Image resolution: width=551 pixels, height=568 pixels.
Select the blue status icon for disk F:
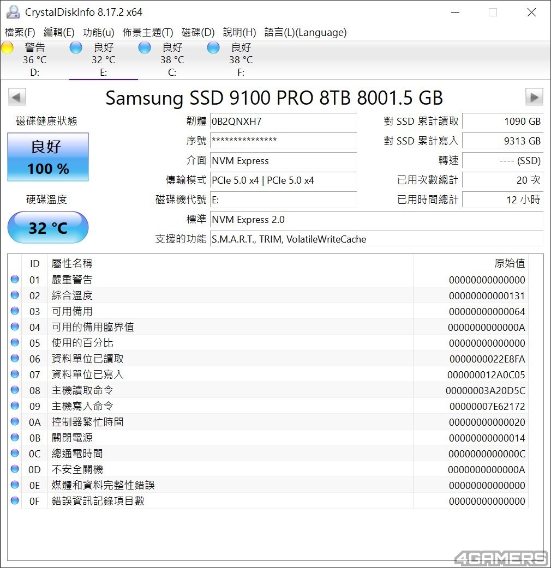pyautogui.click(x=213, y=48)
